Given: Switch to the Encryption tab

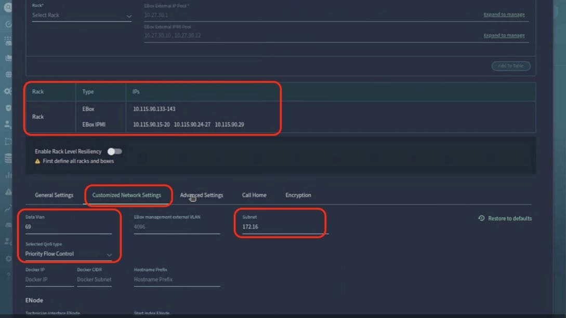Looking at the screenshot, I should coord(298,195).
